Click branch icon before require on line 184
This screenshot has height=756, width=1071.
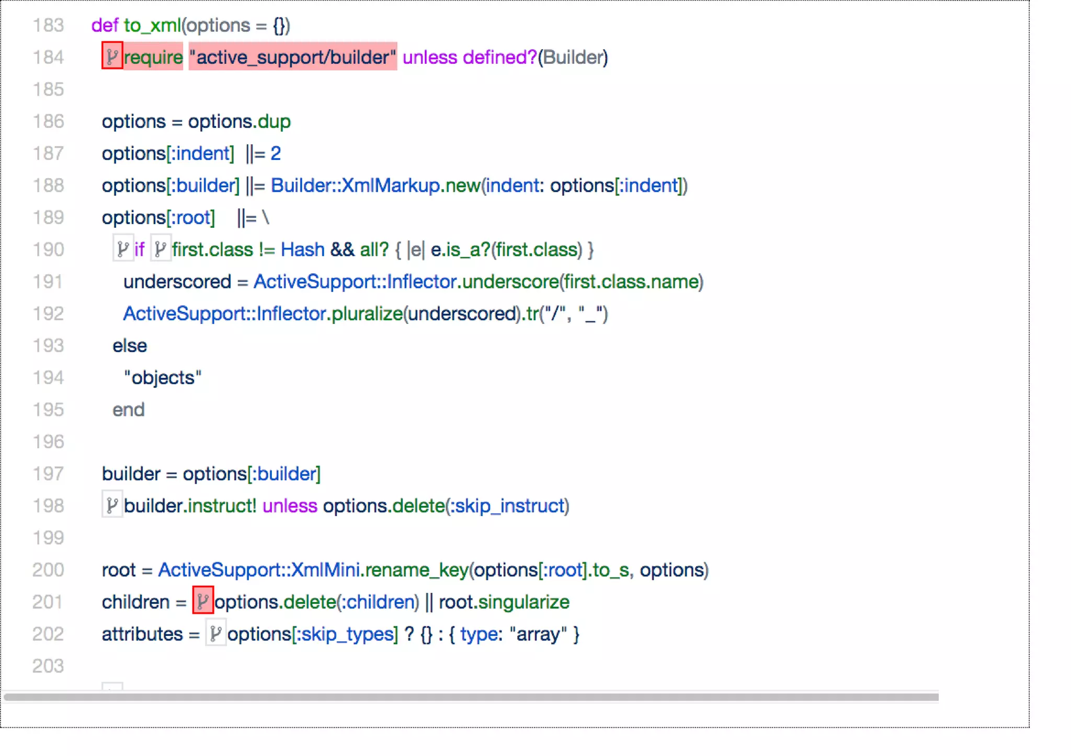(112, 56)
